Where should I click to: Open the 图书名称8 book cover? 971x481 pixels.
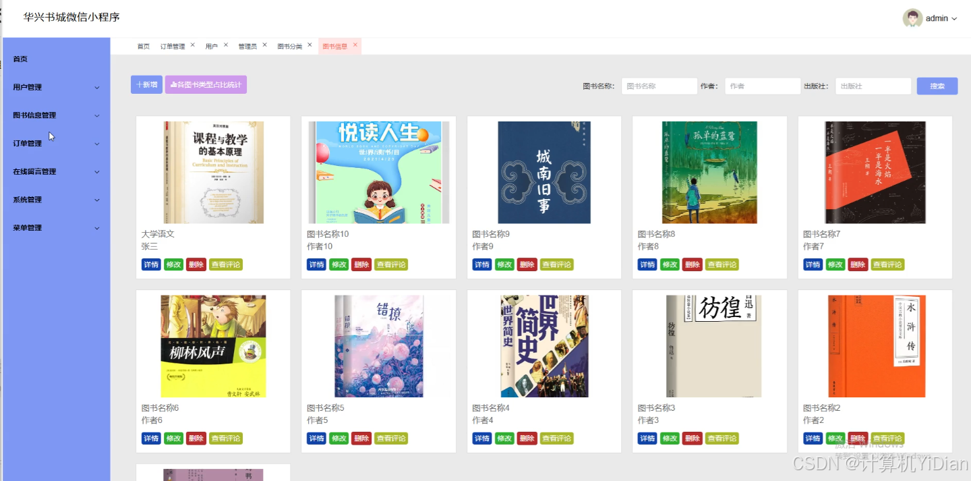pyautogui.click(x=709, y=172)
